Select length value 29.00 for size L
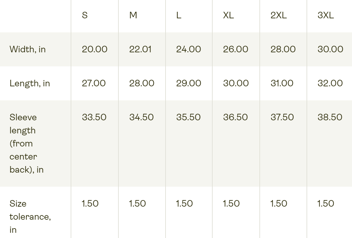The width and height of the screenshot is (352, 238). pos(189,83)
